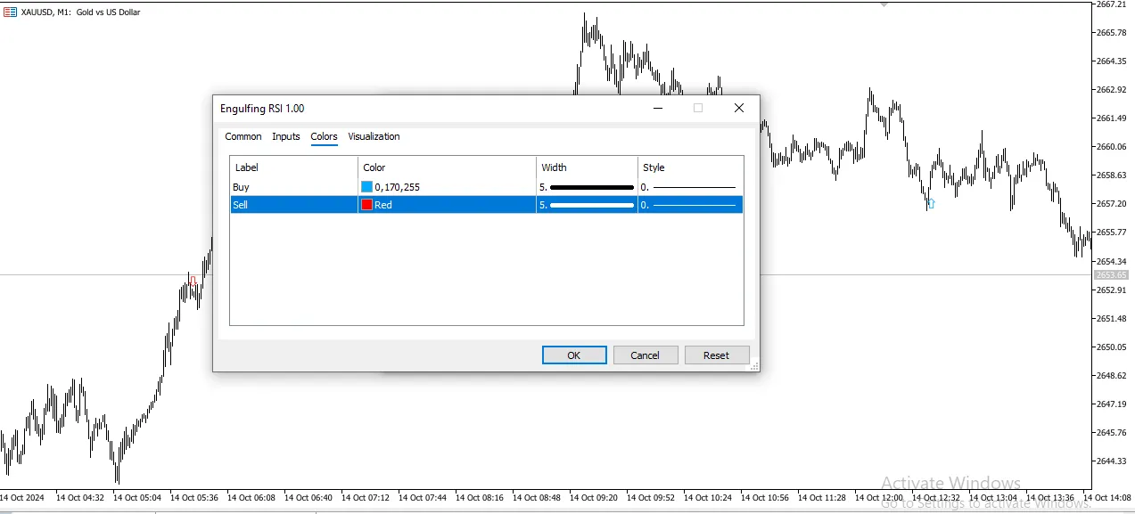1135x514 pixels.
Task: Open the Buy line style dropdown
Action: pos(690,187)
